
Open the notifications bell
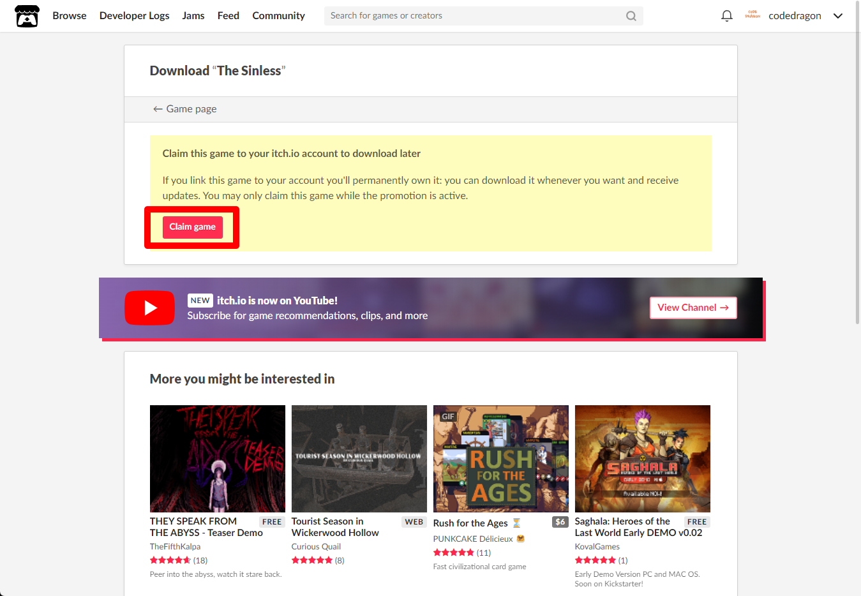pyautogui.click(x=726, y=16)
